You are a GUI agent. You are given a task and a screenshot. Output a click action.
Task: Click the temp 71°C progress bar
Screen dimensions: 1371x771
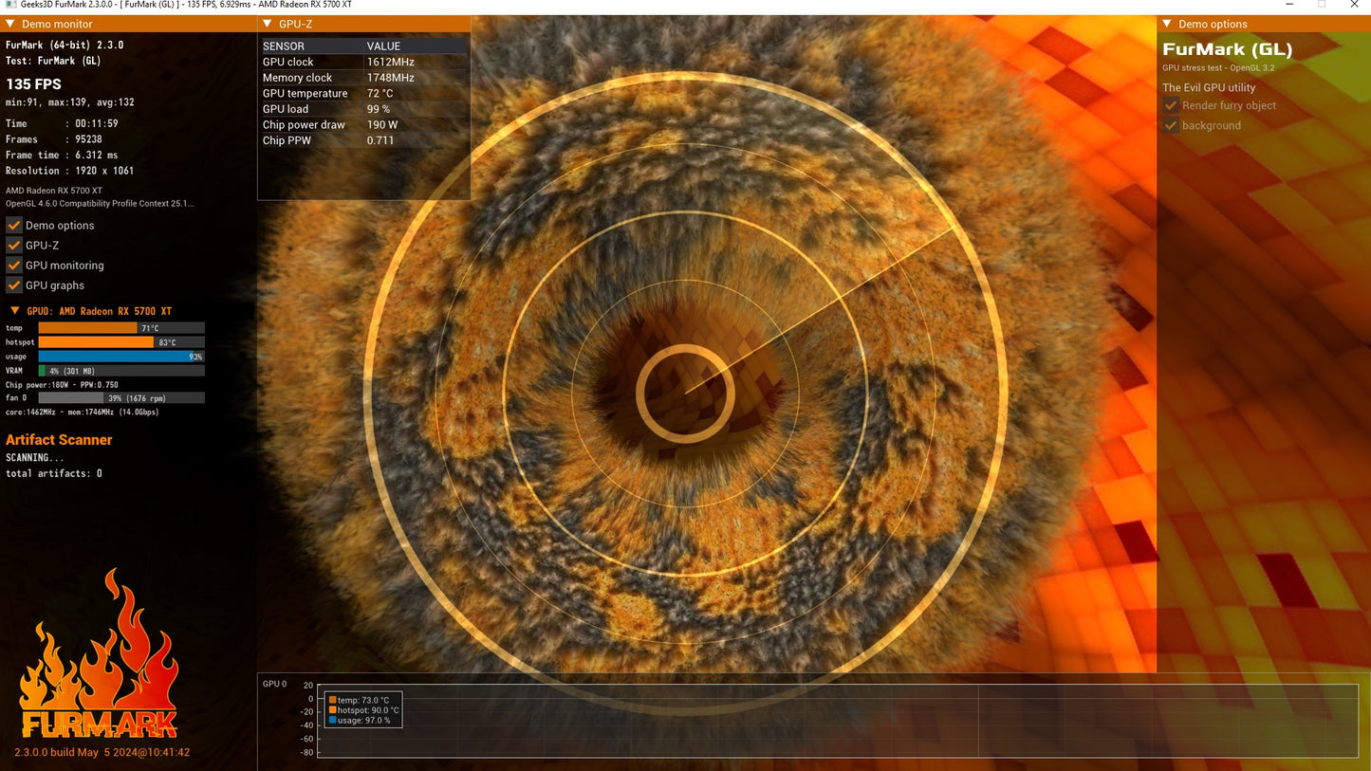point(121,328)
